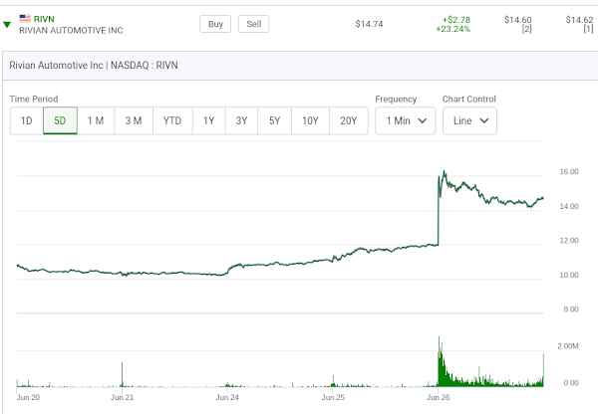Click the Jun 21 volume spike bar
598x414 pixels.
[122, 374]
